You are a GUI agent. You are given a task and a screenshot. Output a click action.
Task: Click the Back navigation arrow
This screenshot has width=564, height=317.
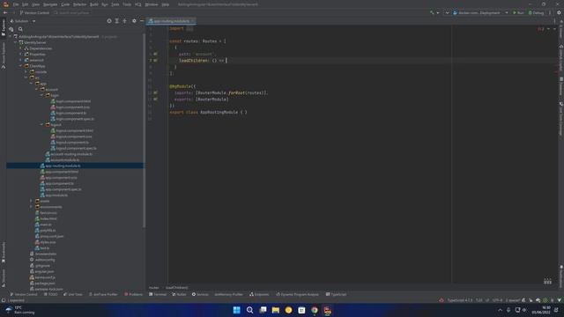[x=5, y=13]
